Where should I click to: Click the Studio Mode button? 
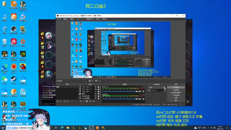[176, 95]
